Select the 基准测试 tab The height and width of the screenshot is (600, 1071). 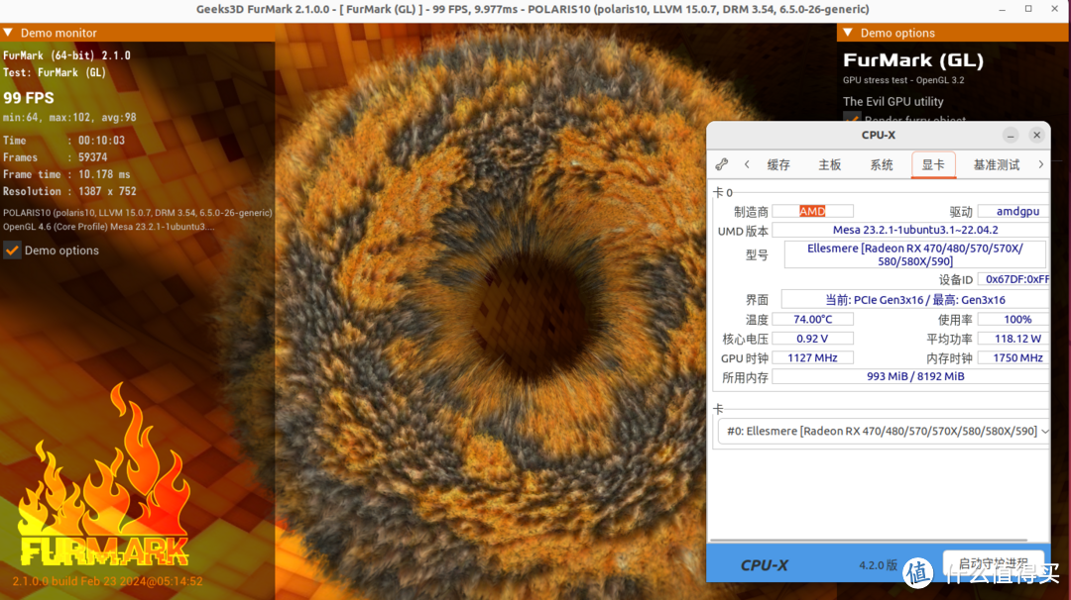tap(996, 164)
